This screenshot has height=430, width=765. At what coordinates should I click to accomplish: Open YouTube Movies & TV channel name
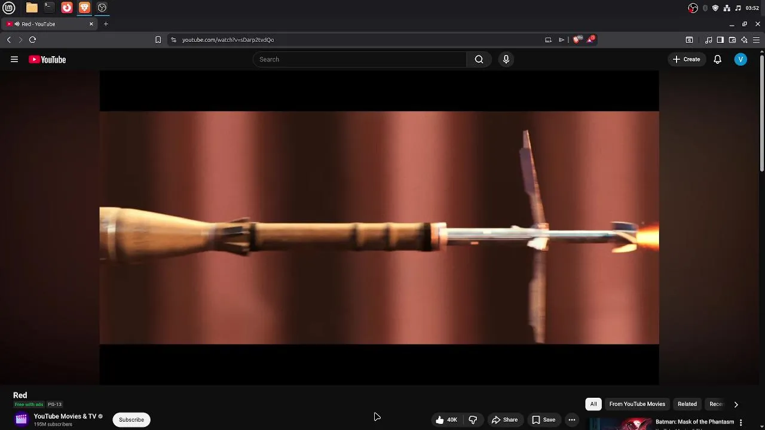pyautogui.click(x=65, y=416)
